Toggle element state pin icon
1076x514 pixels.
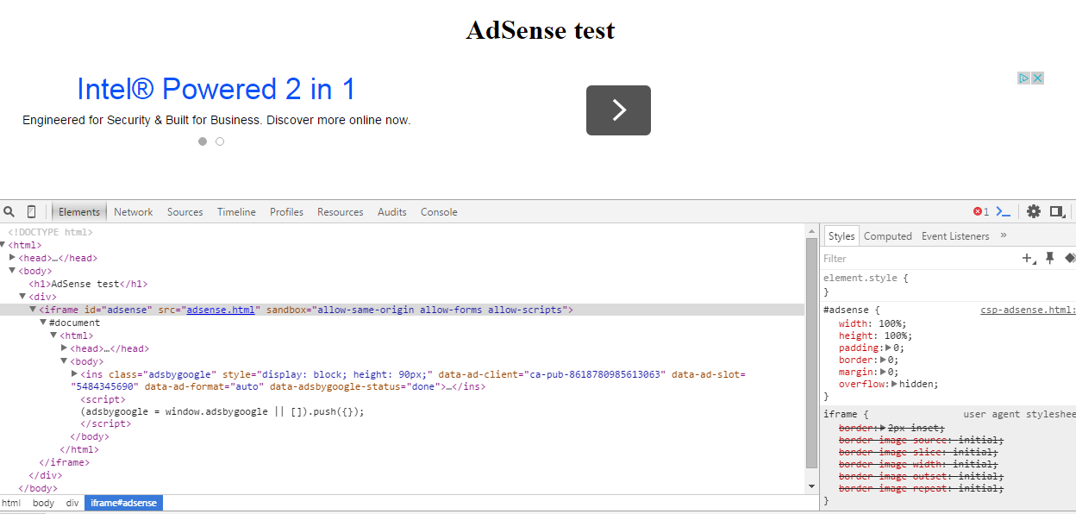tap(1050, 258)
